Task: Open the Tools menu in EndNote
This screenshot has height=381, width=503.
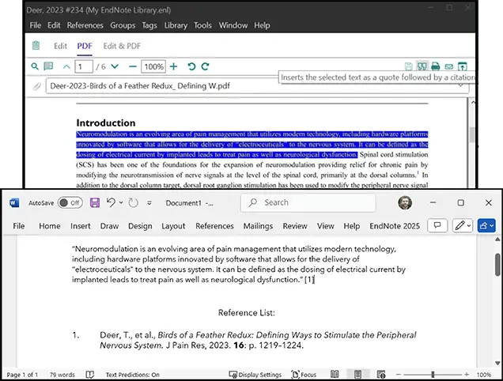Action: 202,25
